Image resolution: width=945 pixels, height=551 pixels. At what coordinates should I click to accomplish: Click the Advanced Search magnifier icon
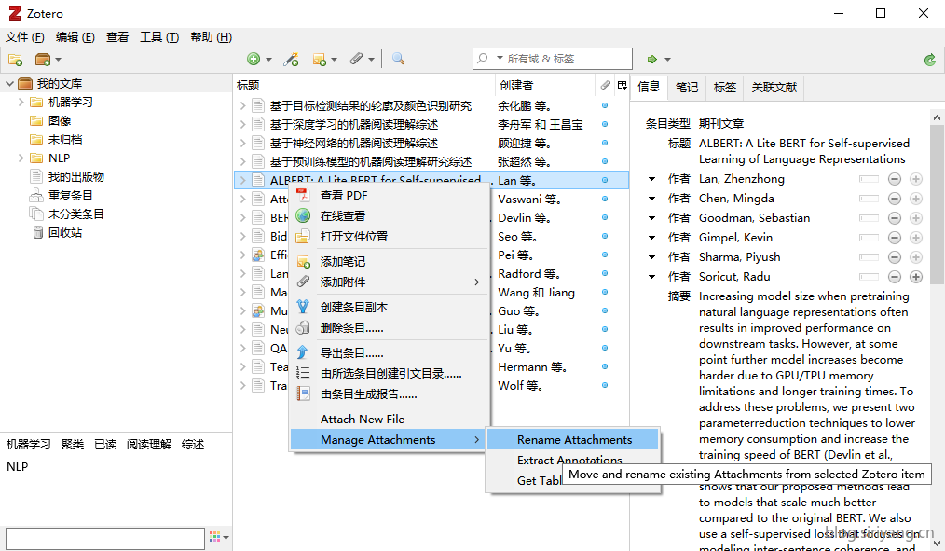(398, 59)
